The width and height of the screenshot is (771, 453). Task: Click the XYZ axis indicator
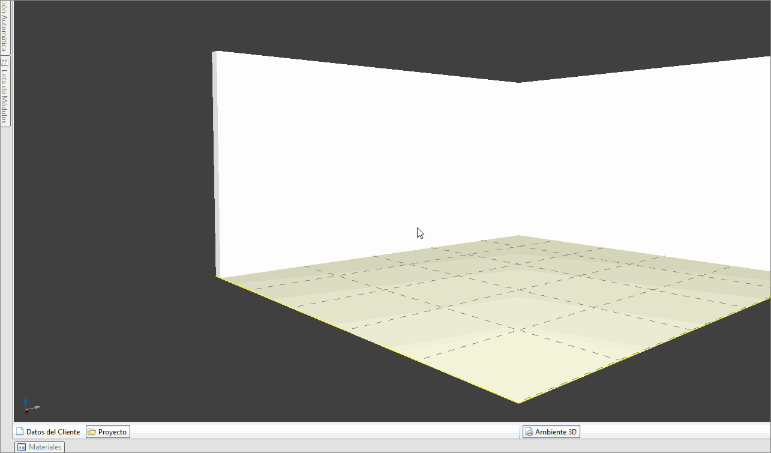31,406
